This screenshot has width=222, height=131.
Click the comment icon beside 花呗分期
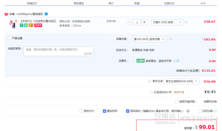(x=215, y=111)
